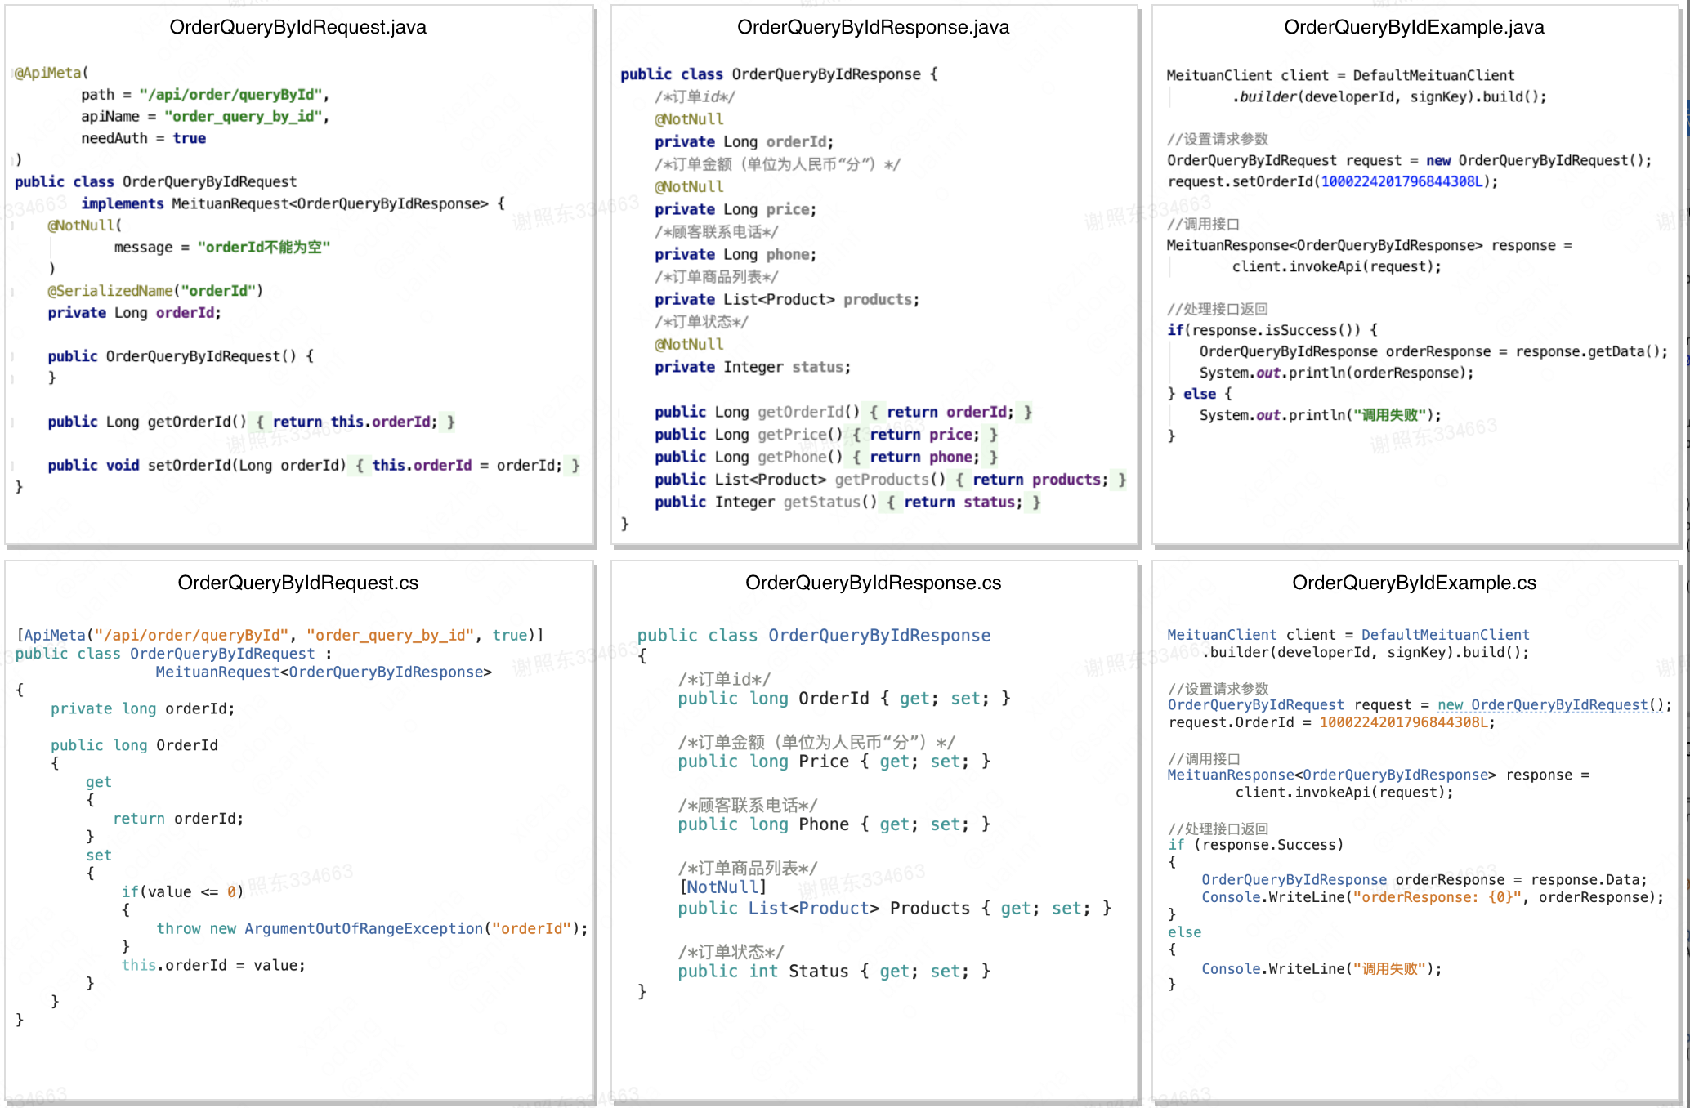Image resolution: width=1690 pixels, height=1108 pixels.
Task: Click the underlined new OrderQueryByIdRequest() in Example.cs
Action: (x=1550, y=704)
